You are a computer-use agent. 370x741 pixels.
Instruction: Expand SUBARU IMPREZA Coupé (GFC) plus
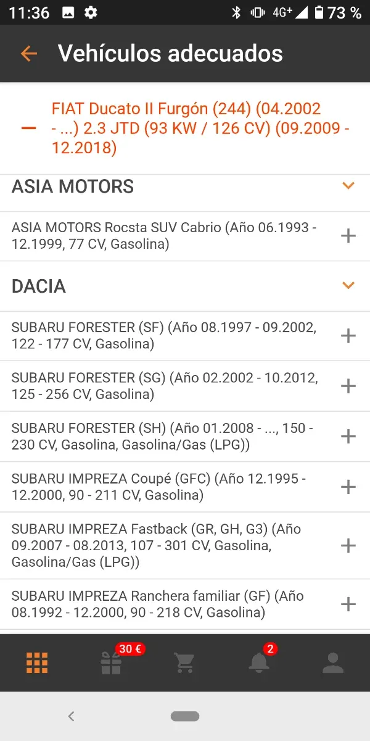pos(348,487)
